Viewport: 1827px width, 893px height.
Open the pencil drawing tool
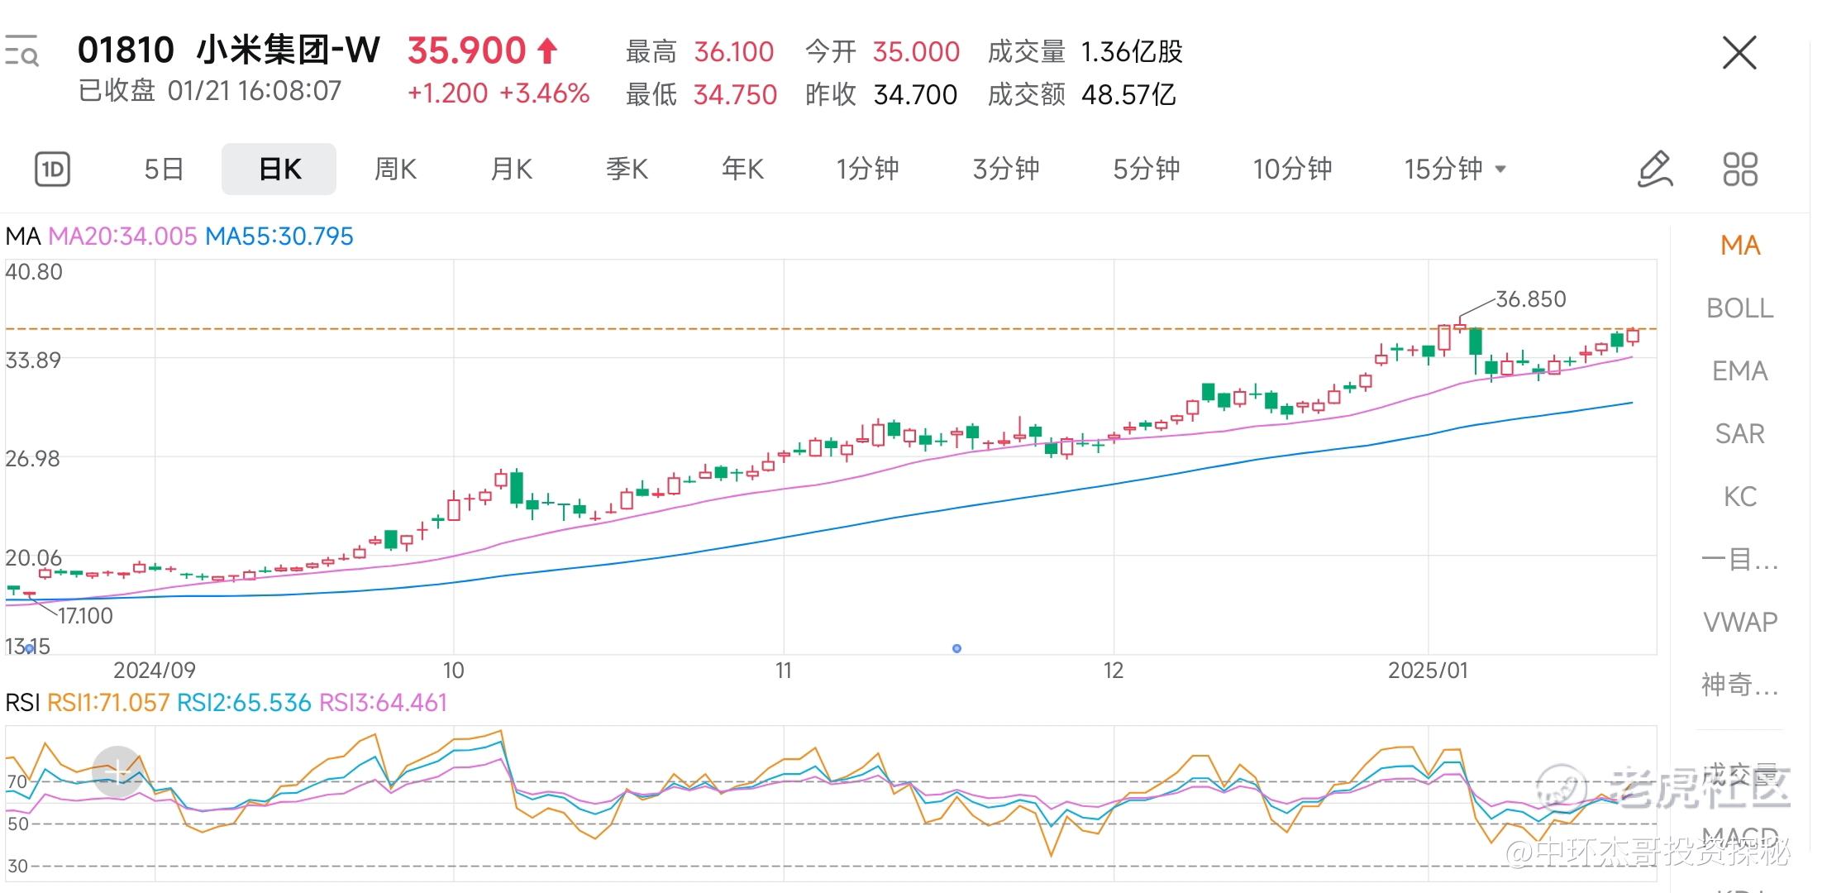pyautogui.click(x=1655, y=170)
